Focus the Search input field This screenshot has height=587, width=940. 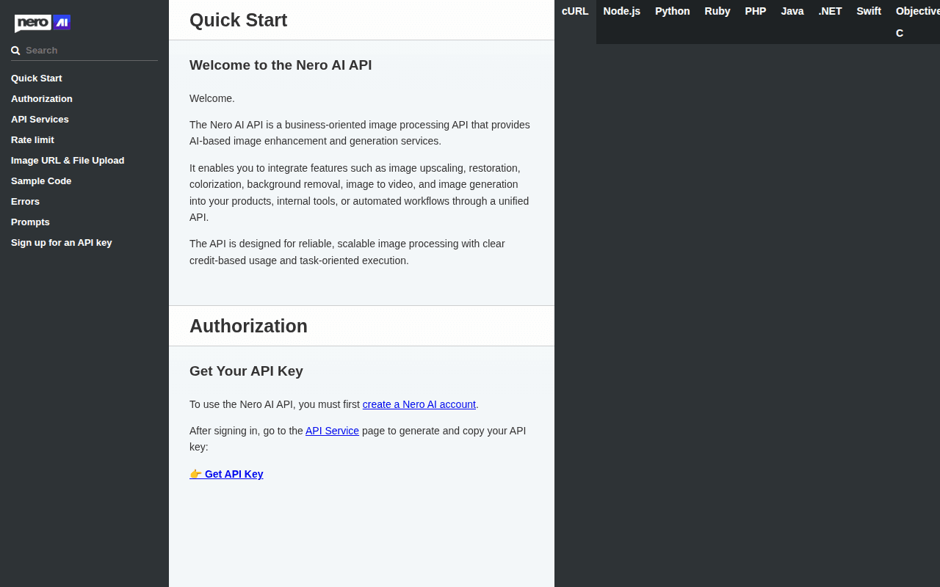(84, 51)
